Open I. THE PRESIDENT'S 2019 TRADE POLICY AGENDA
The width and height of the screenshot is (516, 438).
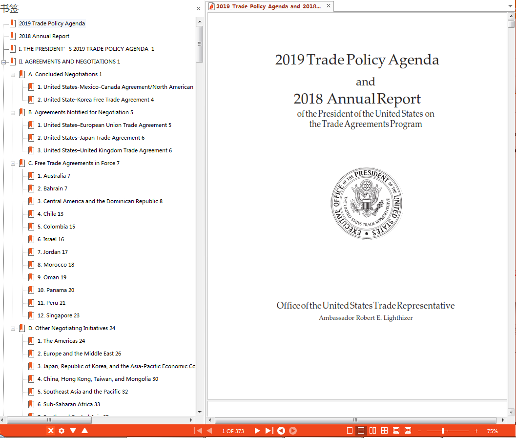86,49
